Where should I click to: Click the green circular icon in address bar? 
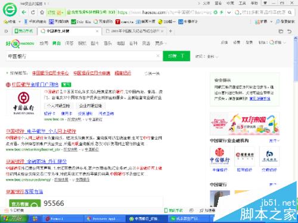pos(216,12)
